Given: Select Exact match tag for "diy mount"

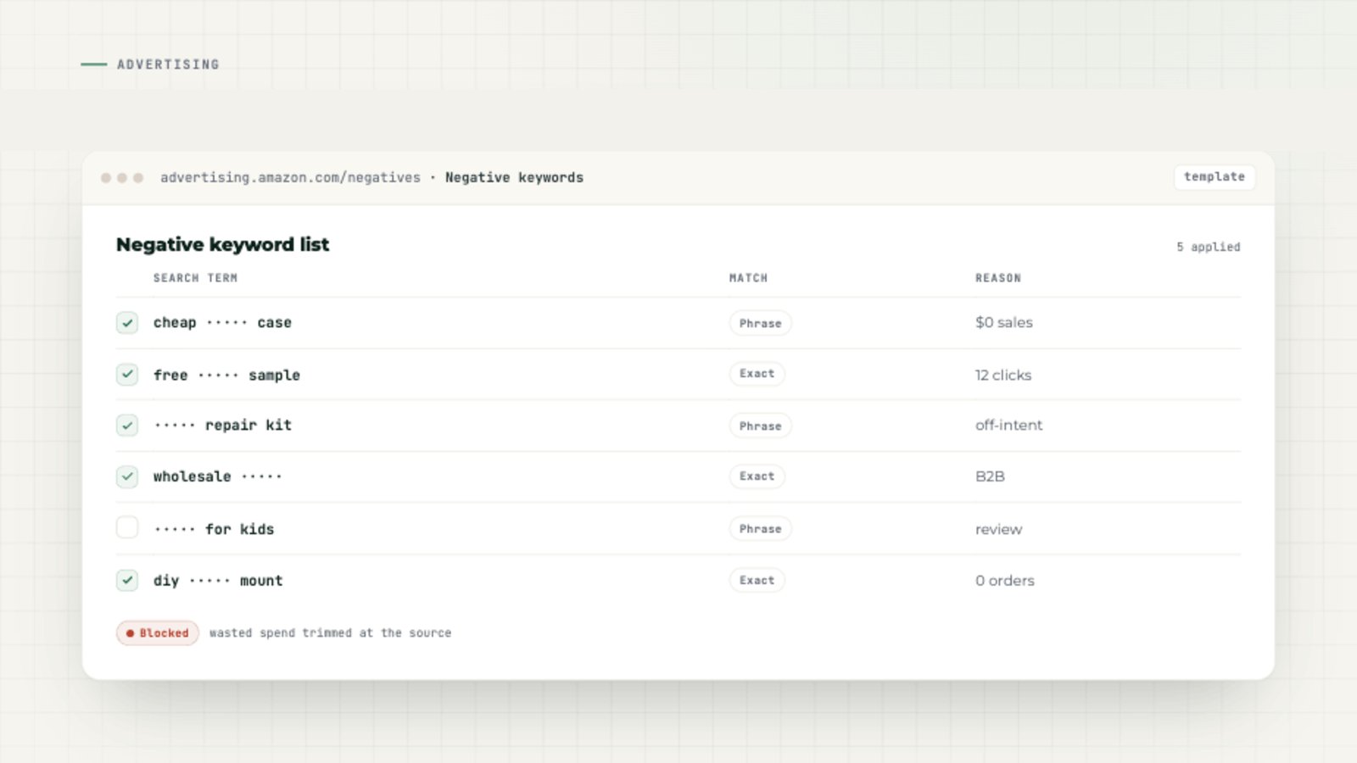Looking at the screenshot, I should [757, 581].
